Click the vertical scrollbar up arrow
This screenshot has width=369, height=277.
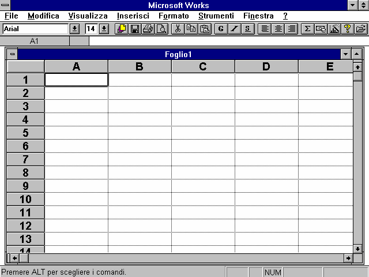click(357, 68)
